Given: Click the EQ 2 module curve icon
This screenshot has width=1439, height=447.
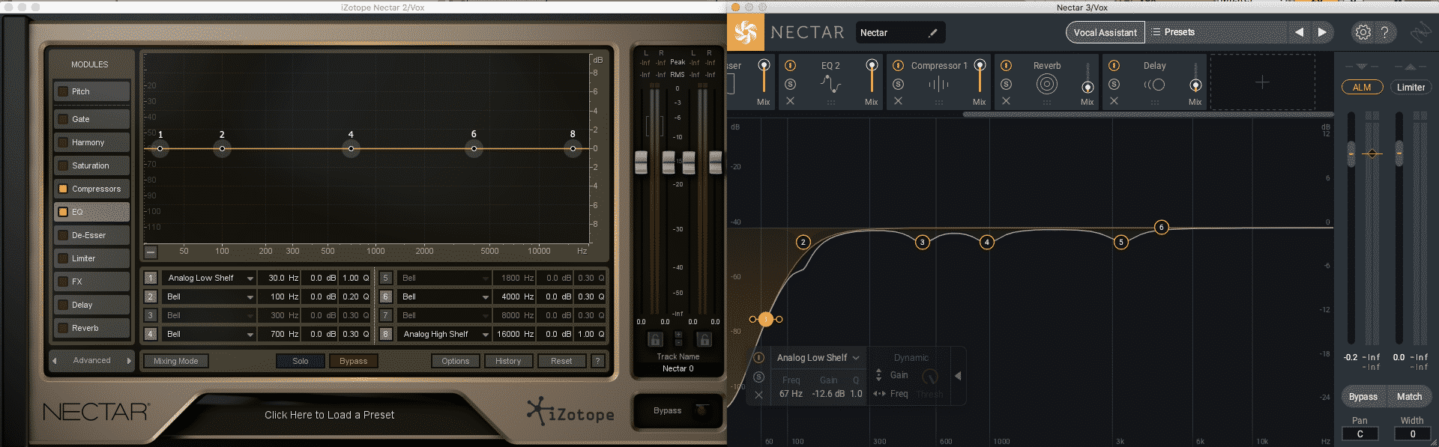Looking at the screenshot, I should [x=830, y=84].
